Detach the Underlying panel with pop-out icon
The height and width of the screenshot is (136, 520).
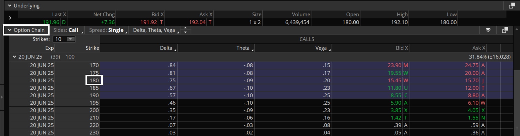point(512,5)
